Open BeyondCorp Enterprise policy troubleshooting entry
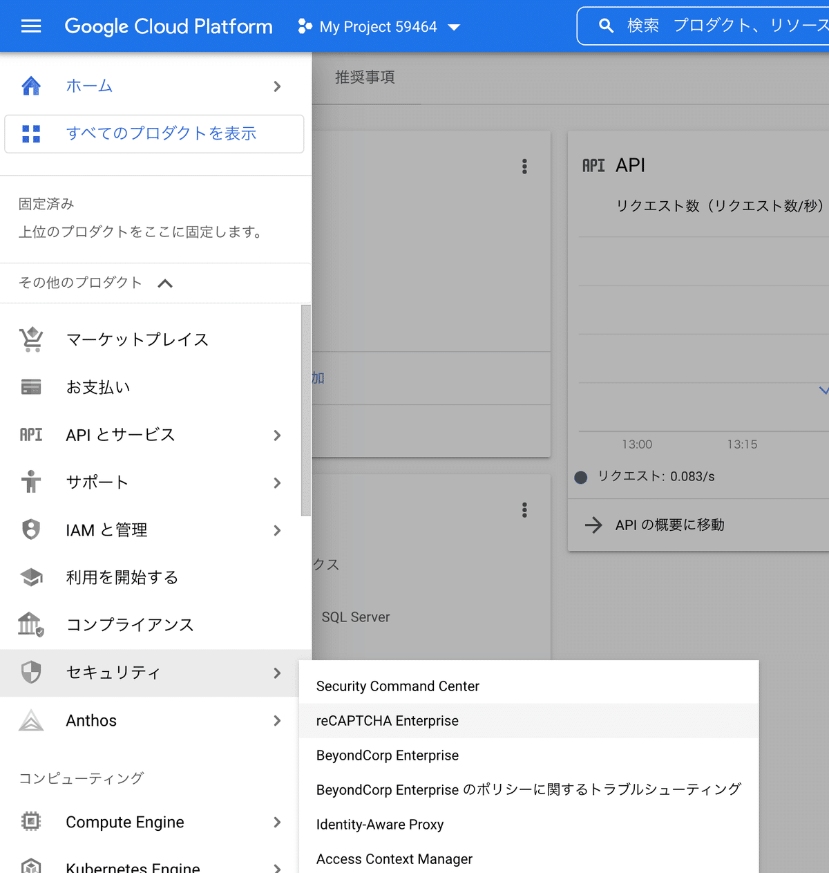Viewport: 829px width, 873px height. (x=528, y=789)
